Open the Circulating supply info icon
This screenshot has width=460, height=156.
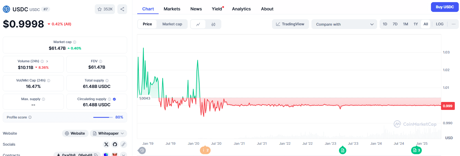pyautogui.click(x=109, y=99)
